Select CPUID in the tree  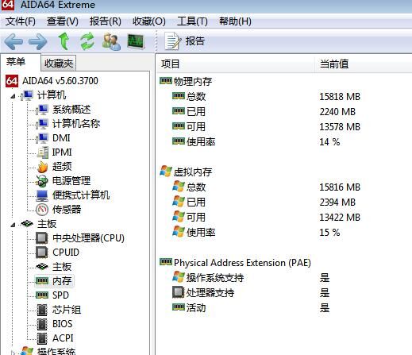(66, 253)
